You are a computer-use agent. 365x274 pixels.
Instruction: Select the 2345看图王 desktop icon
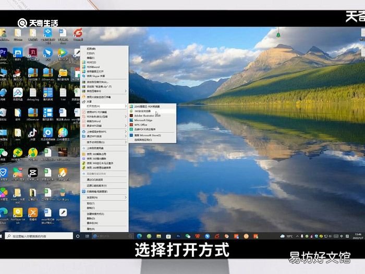pos(63,135)
